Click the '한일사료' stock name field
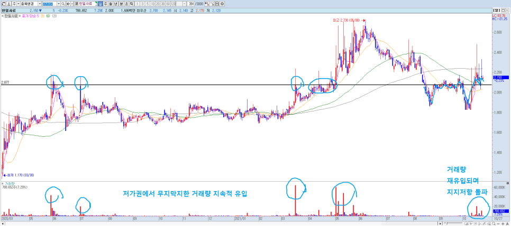This screenshot has width=511, height=226. [88, 4]
